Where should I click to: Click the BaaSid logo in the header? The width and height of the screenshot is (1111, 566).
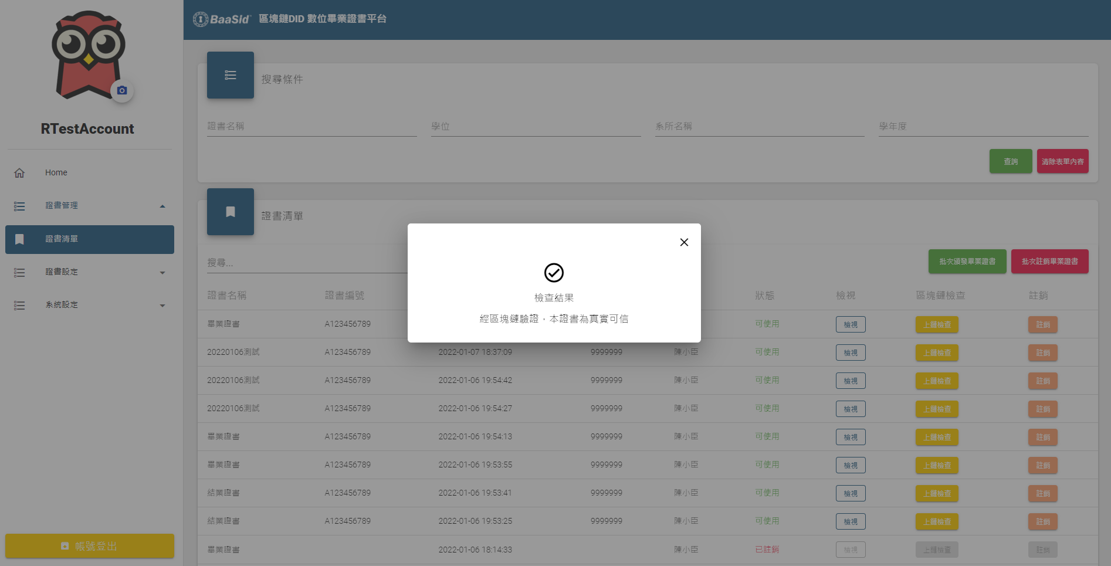222,19
